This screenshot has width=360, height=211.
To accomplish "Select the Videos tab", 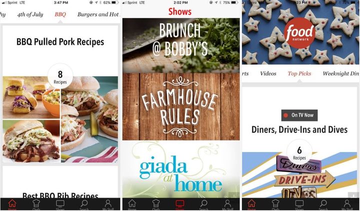I will 268,73.
